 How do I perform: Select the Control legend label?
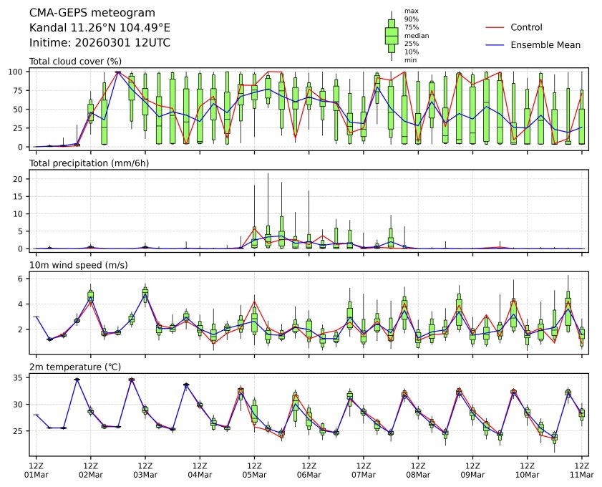click(526, 28)
